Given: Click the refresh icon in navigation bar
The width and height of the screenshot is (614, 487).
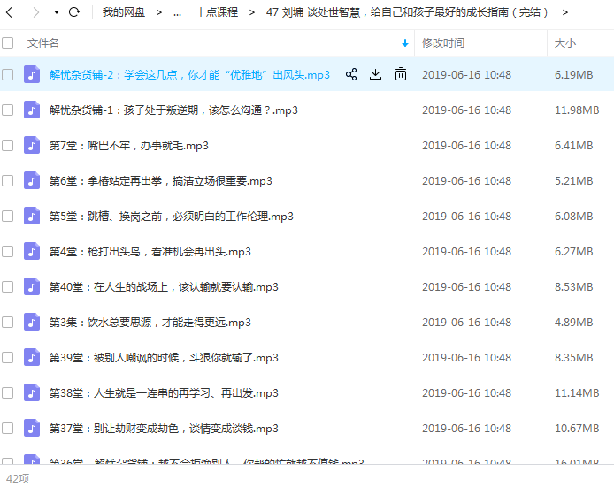Looking at the screenshot, I should 74,12.
